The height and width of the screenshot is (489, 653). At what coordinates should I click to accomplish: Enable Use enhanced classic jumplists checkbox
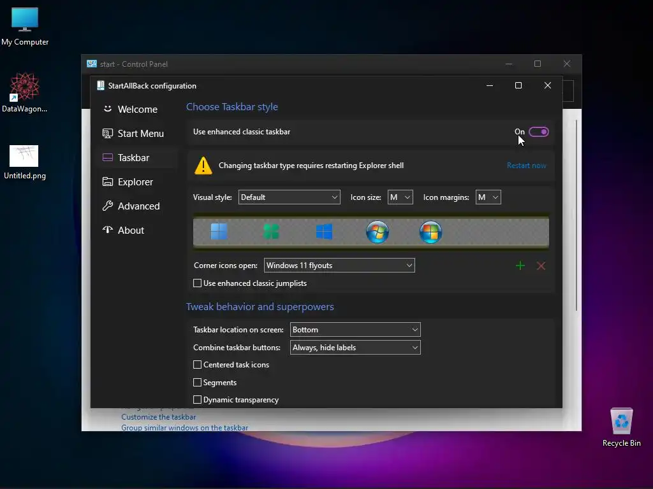pos(198,283)
